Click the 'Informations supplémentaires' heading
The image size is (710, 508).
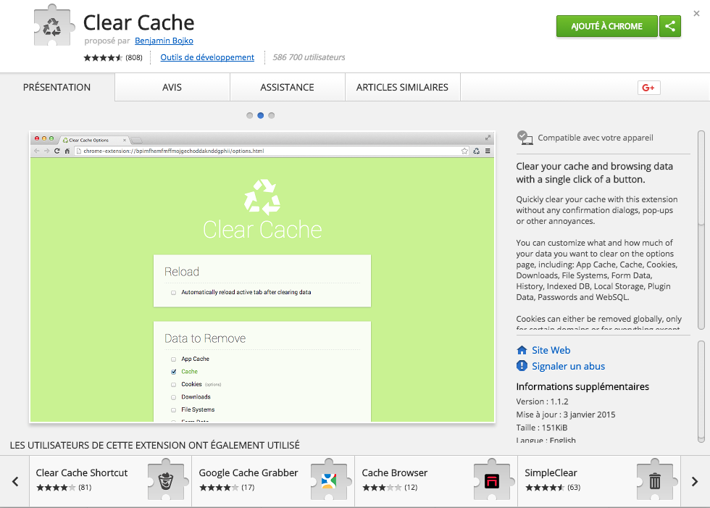[582, 387]
